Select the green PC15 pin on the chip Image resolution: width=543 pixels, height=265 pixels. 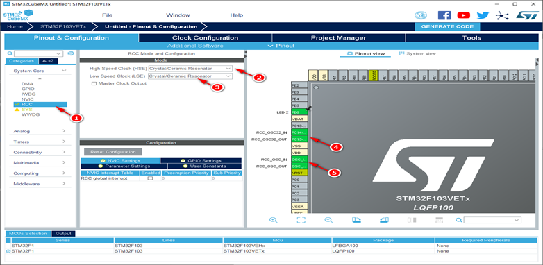tap(299, 139)
